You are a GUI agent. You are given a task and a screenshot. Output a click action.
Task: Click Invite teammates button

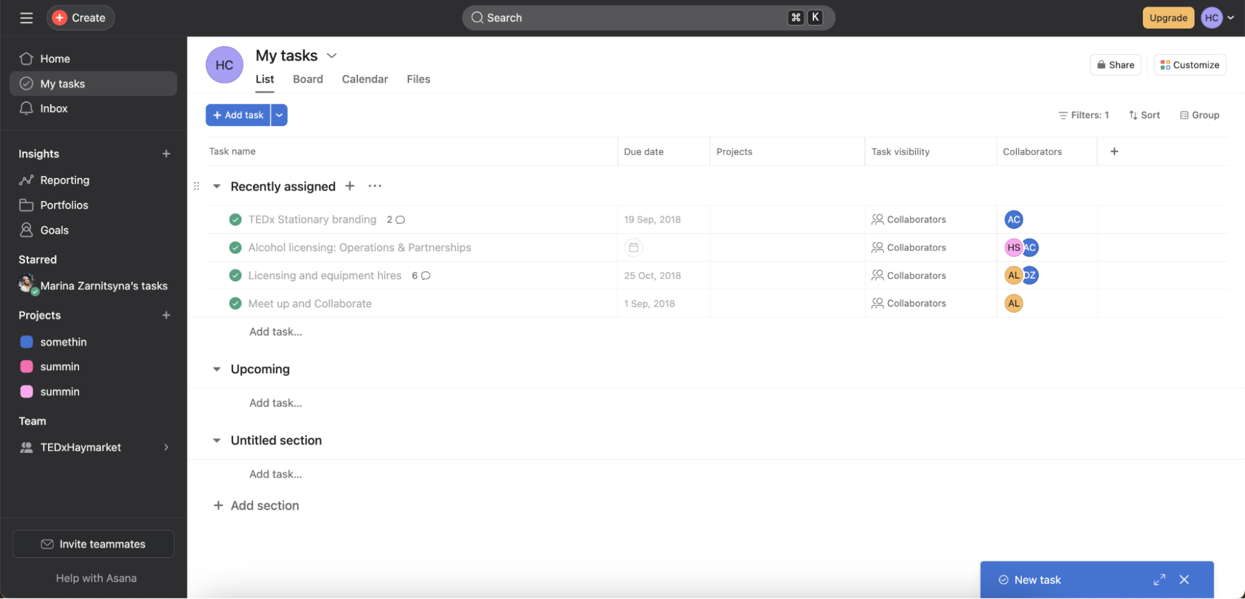pyautogui.click(x=93, y=544)
